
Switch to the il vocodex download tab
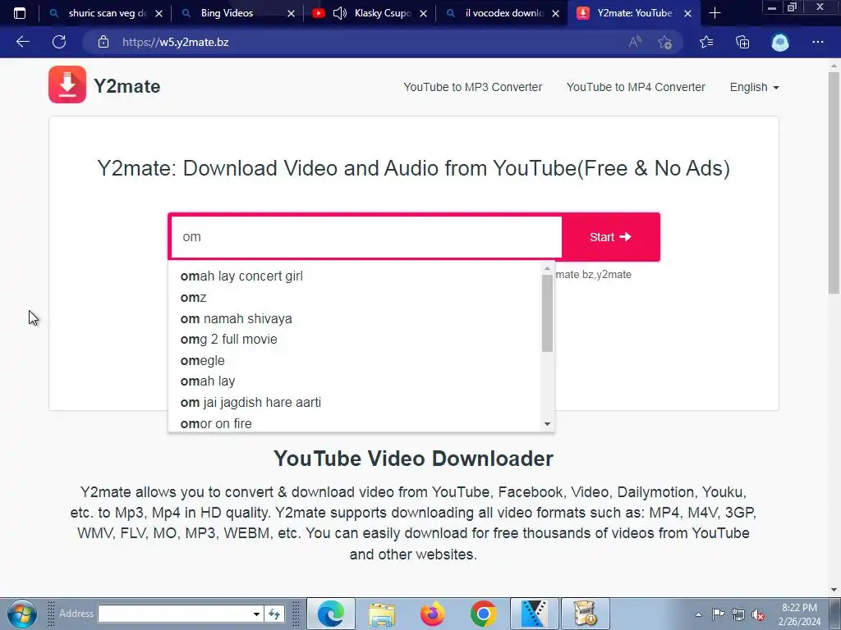tap(503, 13)
